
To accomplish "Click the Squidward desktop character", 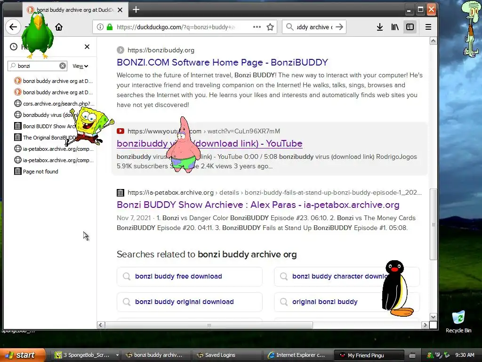I will (x=471, y=28).
